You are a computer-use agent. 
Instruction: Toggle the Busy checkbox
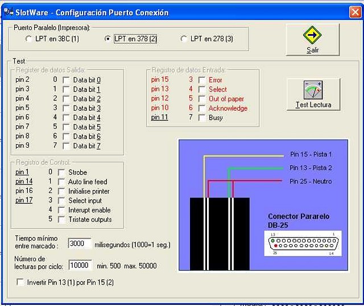(202, 118)
